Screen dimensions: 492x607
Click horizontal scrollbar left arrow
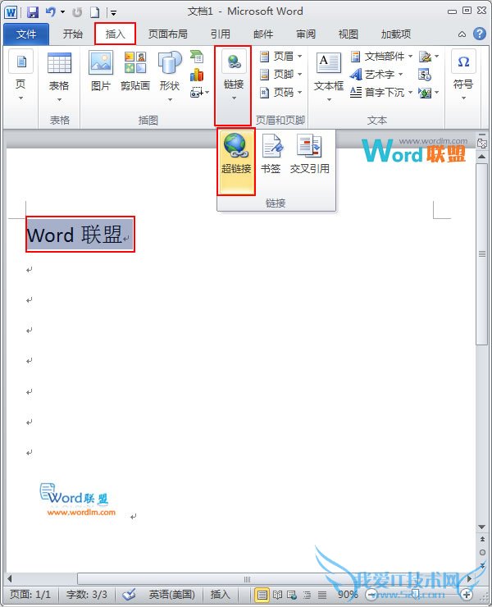10,579
